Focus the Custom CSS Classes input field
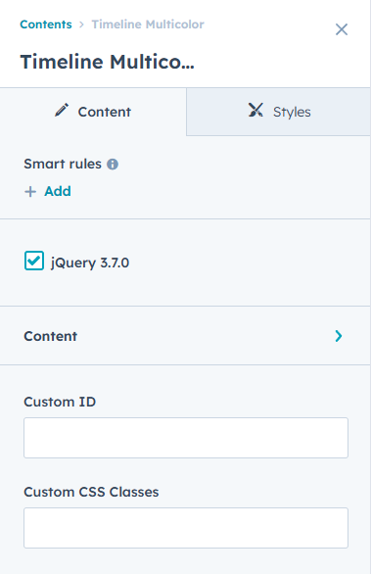The width and height of the screenshot is (371, 574). pos(186,528)
